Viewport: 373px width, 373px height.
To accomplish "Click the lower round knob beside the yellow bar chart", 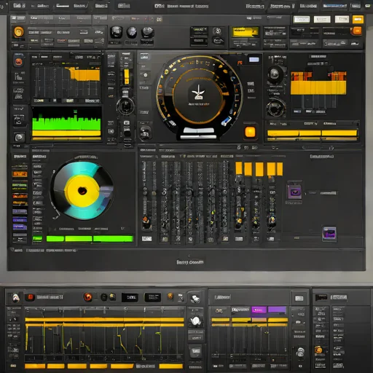I will pyautogui.click(x=275, y=108).
